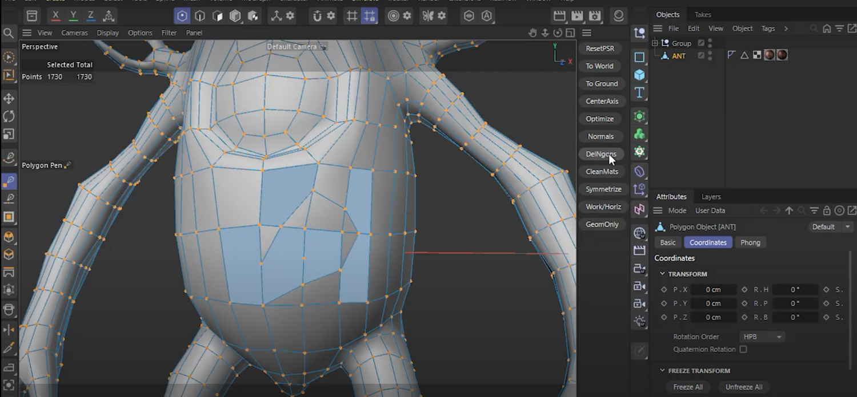This screenshot has height=397, width=857.
Task: Switch to the Layers tab
Action: point(711,197)
